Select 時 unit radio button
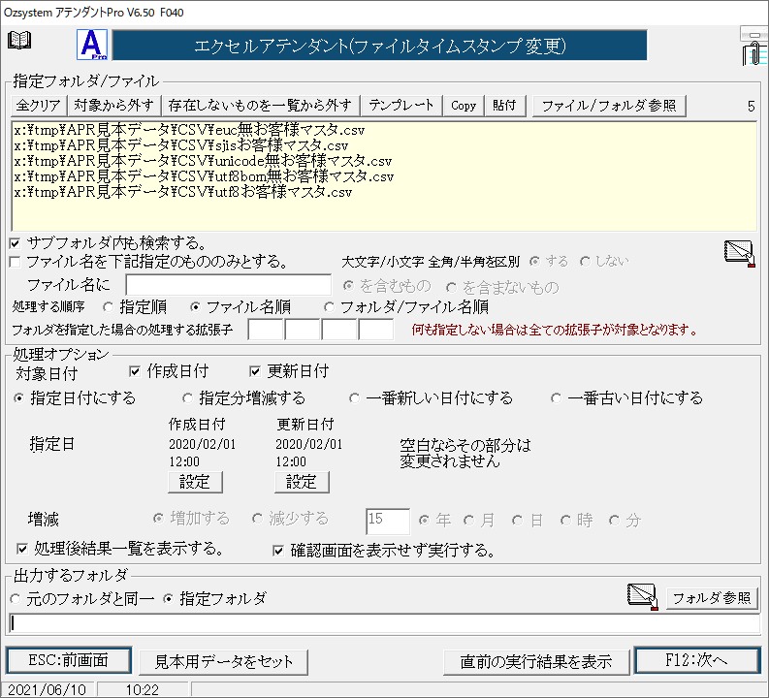This screenshot has width=769, height=698. click(x=565, y=520)
